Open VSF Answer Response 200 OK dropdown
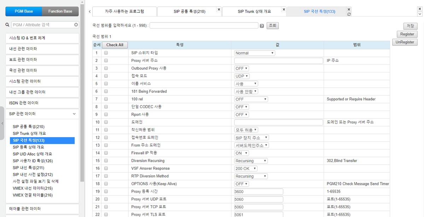Image resolution: width=424 pixels, height=217 pixels. coord(246,168)
